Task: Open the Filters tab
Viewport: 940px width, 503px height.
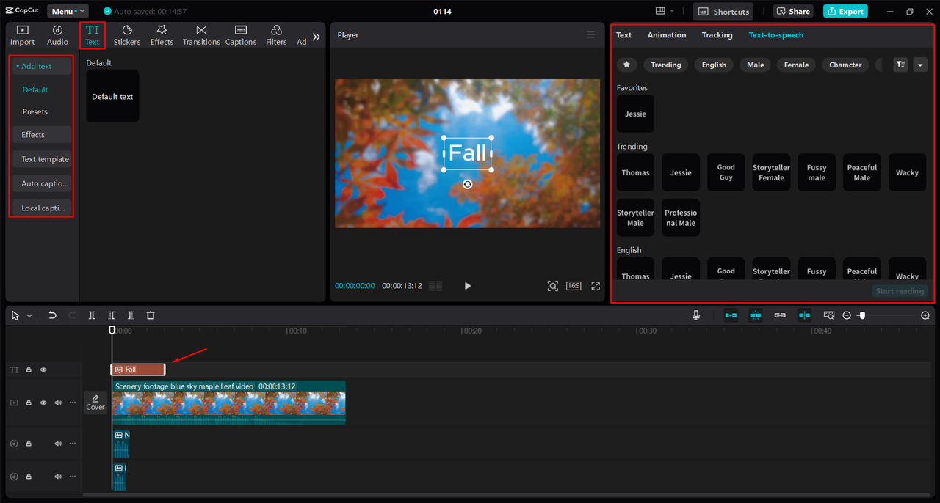Action: (x=276, y=35)
